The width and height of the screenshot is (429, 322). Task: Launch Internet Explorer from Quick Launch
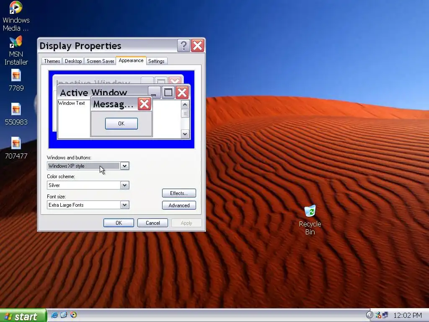pos(54,315)
